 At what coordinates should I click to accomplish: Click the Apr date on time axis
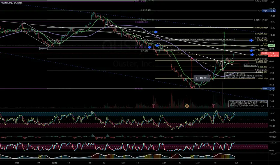click(164, 163)
